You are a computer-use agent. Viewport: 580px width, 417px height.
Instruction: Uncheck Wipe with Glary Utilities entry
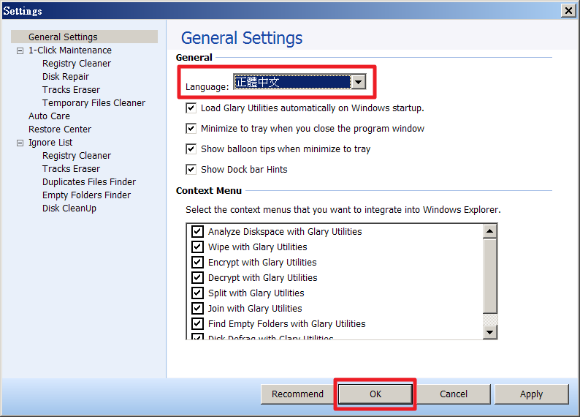(x=197, y=247)
